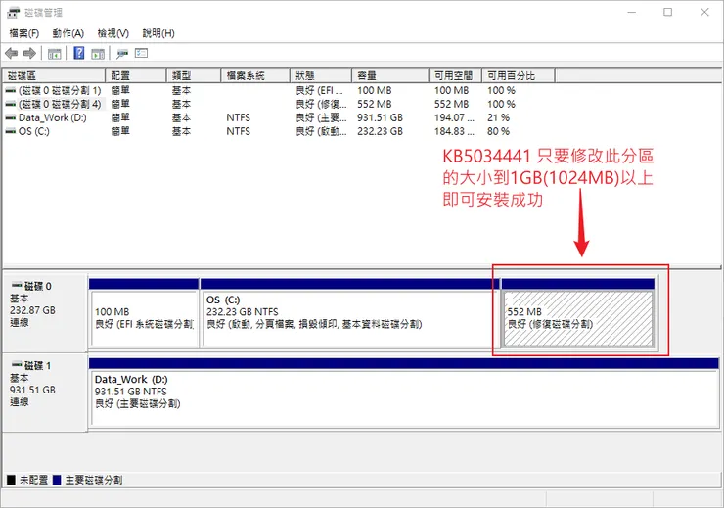Click the Forward arrow toolbar icon
The image size is (724, 508).
click(x=29, y=54)
